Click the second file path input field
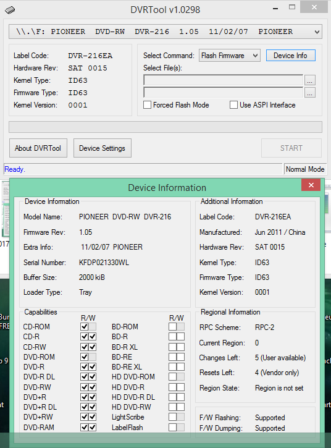This screenshot has height=448, width=331. pos(223,92)
